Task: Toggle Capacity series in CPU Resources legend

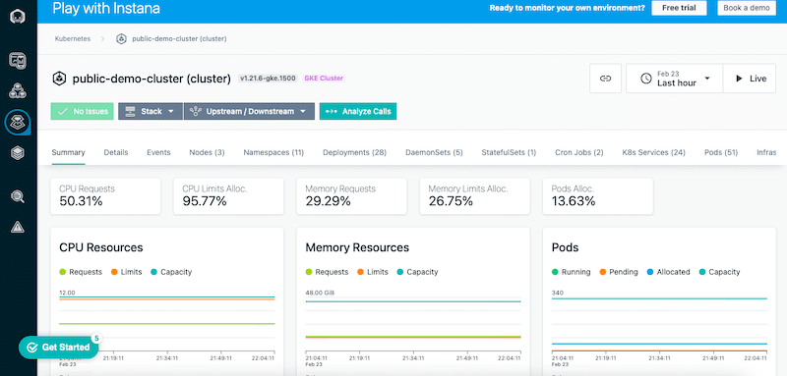Action: [171, 272]
